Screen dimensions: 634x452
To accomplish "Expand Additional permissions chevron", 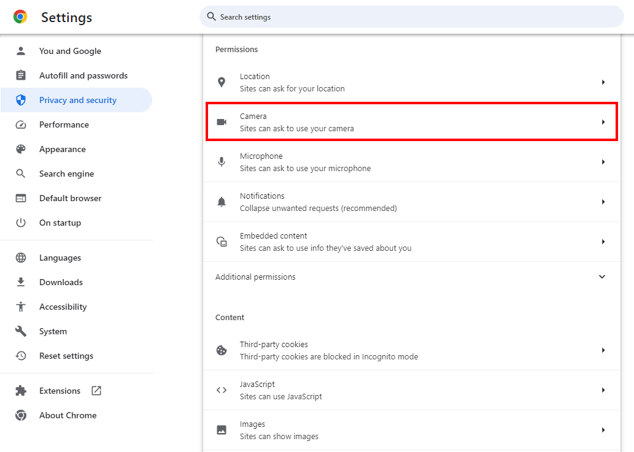I will pos(602,277).
